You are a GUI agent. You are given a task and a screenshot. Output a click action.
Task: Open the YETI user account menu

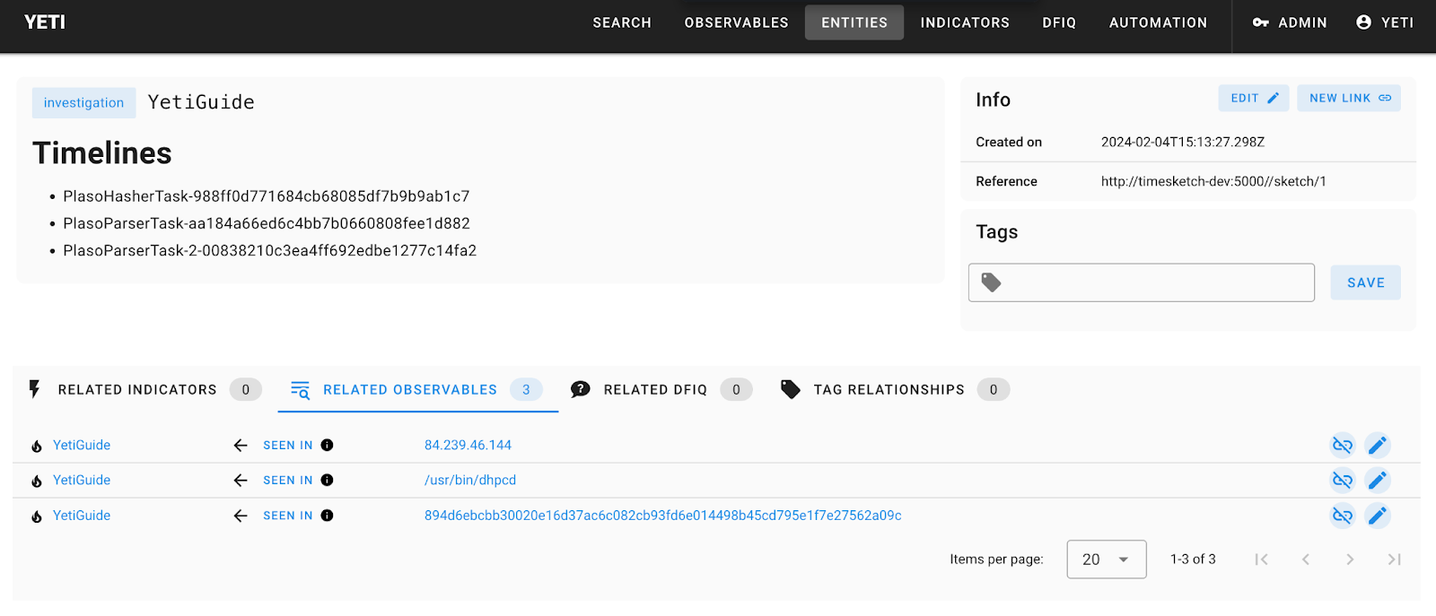(x=1385, y=22)
